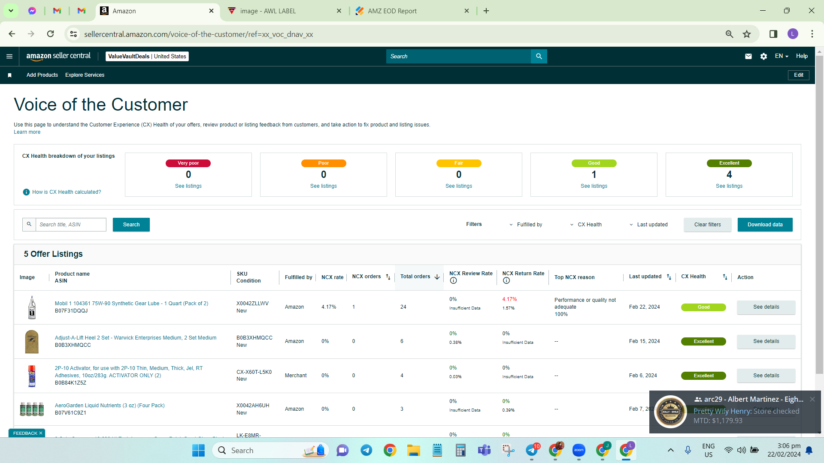View site information icon in address bar
The height and width of the screenshot is (463, 824).
pos(74,34)
